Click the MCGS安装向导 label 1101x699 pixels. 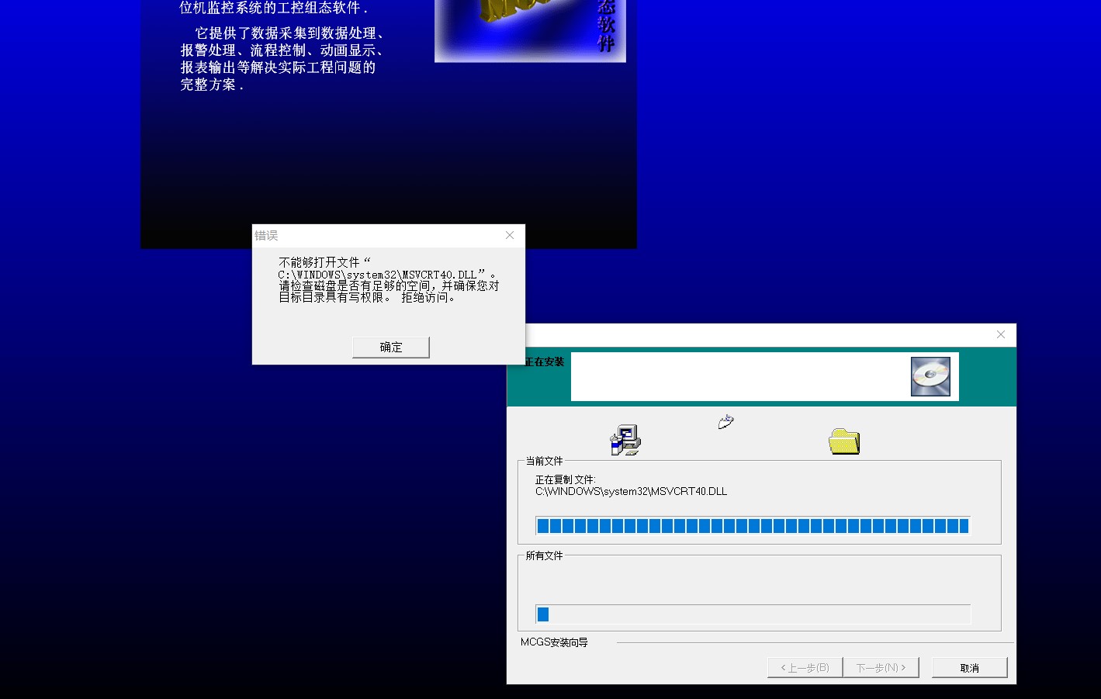click(554, 642)
